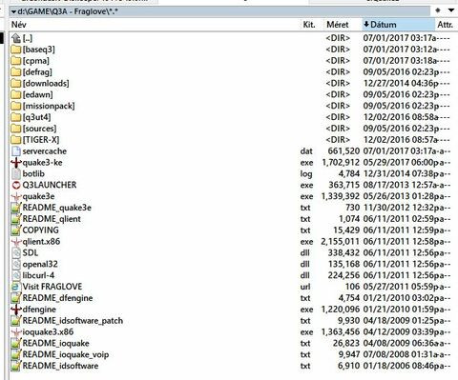Click the botlib log file icon

click(16, 173)
